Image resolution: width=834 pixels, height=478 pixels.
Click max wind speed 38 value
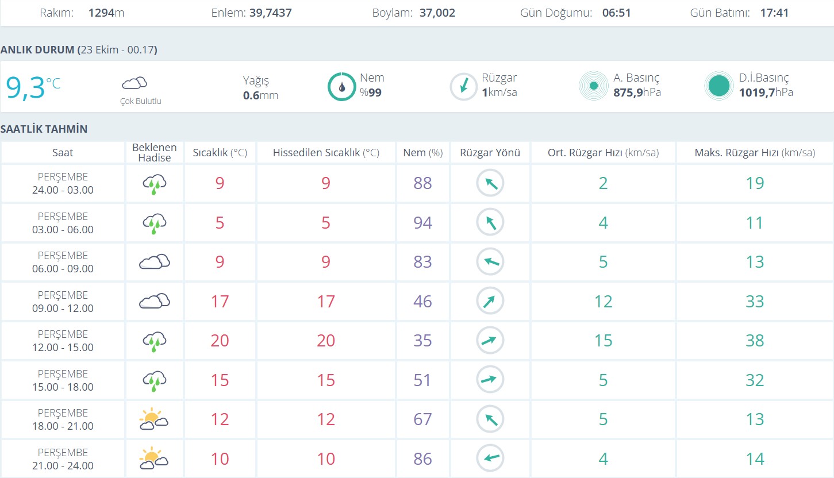(x=755, y=341)
